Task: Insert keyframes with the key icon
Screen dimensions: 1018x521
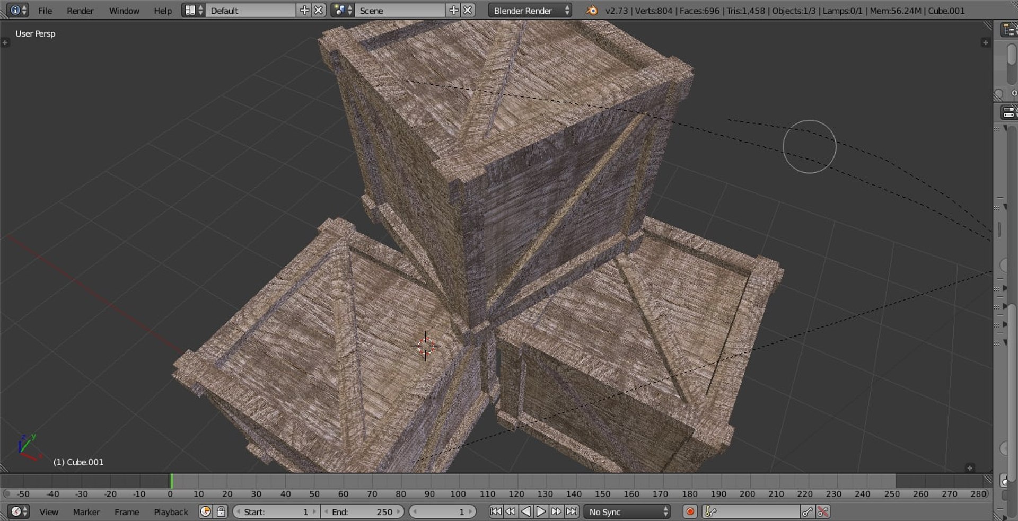Action: pos(807,511)
